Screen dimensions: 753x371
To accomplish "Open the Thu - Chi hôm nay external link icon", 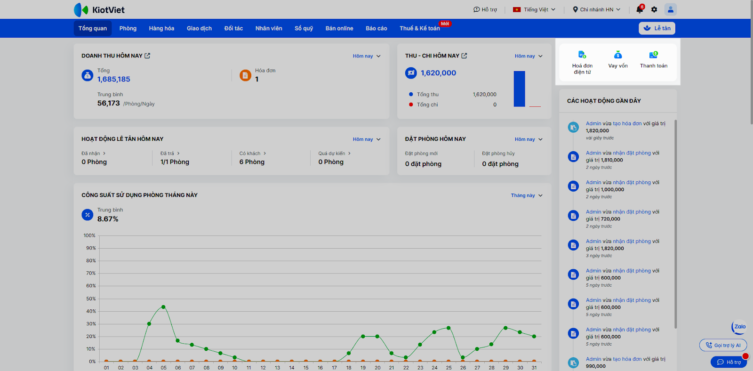I will click(464, 56).
